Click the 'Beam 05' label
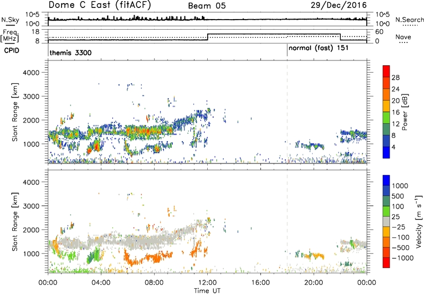This screenshot has height=294, width=424. point(207,6)
